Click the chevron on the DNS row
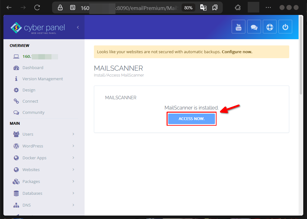This screenshot has height=219, width=307. click(73, 205)
